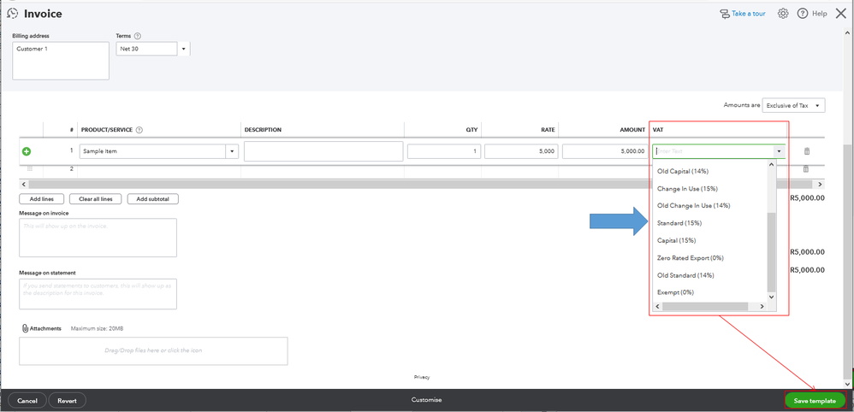854x412 pixels.
Task: Click the VAT list scroll right arrow
Action: coord(762,307)
